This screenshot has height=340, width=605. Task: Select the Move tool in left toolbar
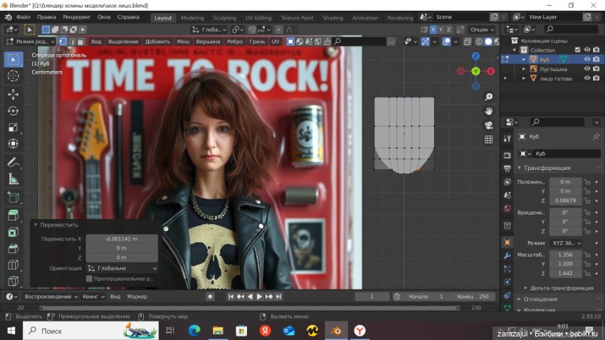[x=14, y=93]
